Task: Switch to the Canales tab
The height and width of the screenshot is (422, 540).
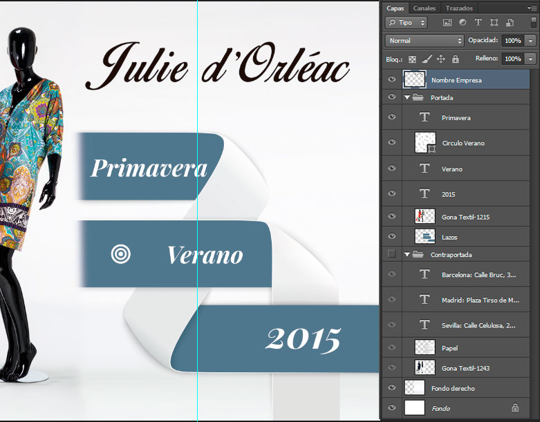Action: pos(425,8)
